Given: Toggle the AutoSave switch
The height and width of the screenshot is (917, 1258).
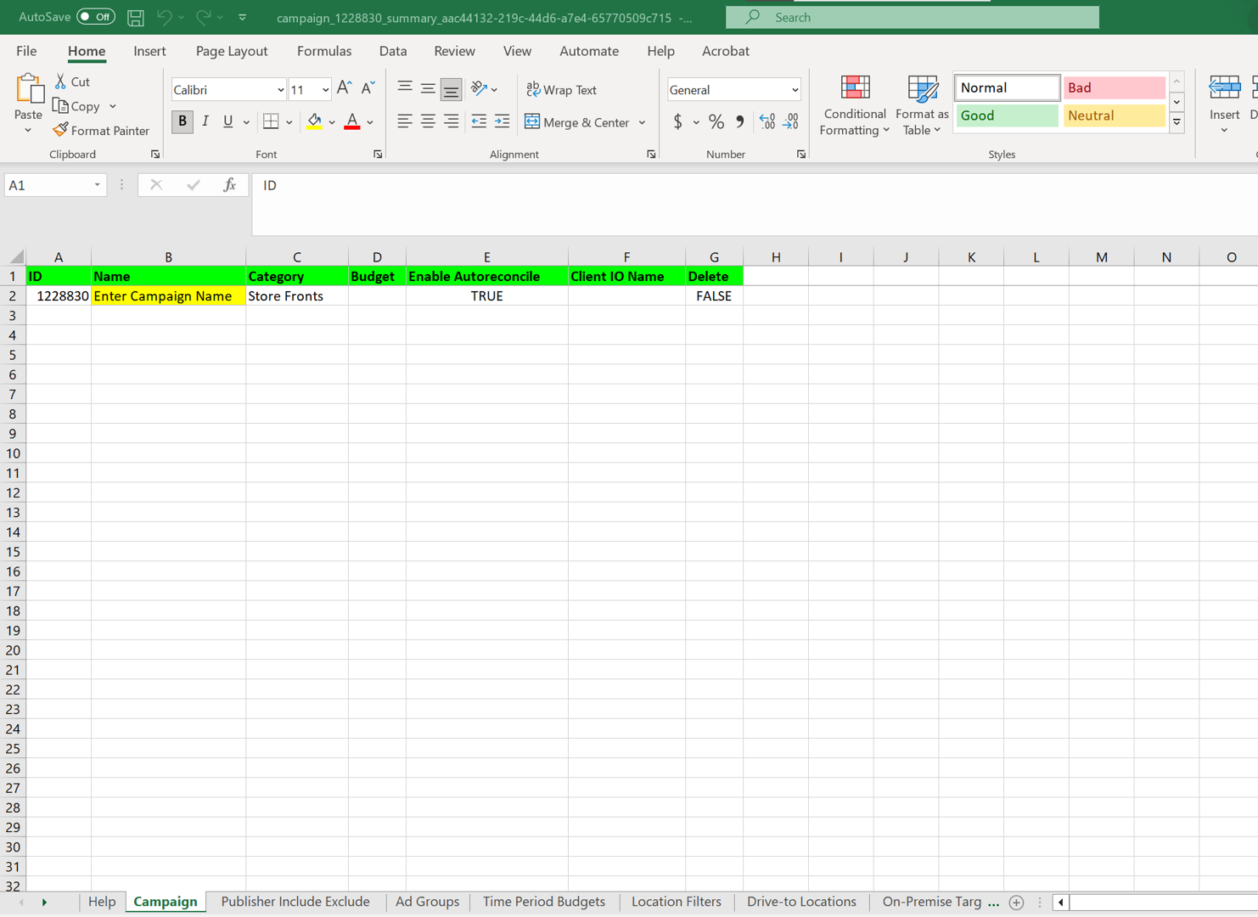Looking at the screenshot, I should pos(95,17).
